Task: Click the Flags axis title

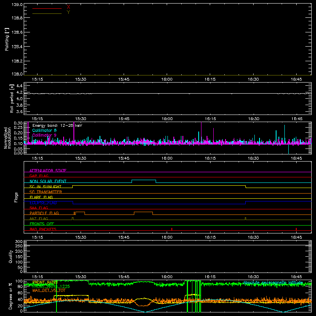Action: coord(16,197)
